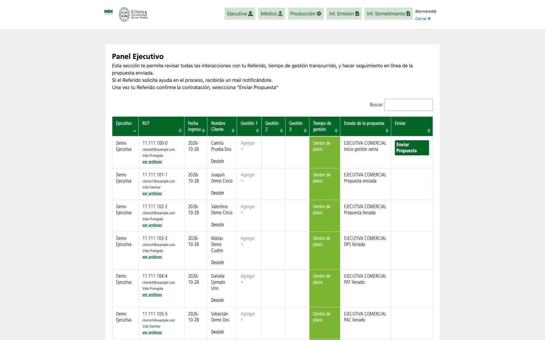Viewport: 545px width, 340px height.
Task: Open ver archivos for RUT 11.111.104-4
Action: pos(152,295)
